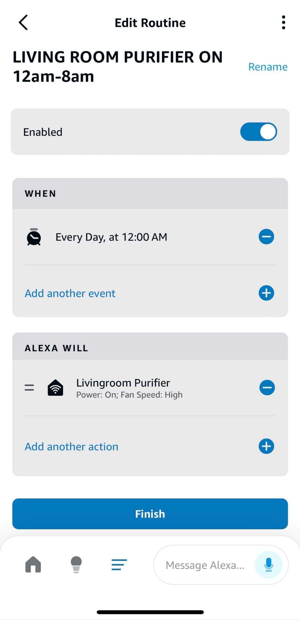Open Livingroom Purifier action settings

[129, 388]
